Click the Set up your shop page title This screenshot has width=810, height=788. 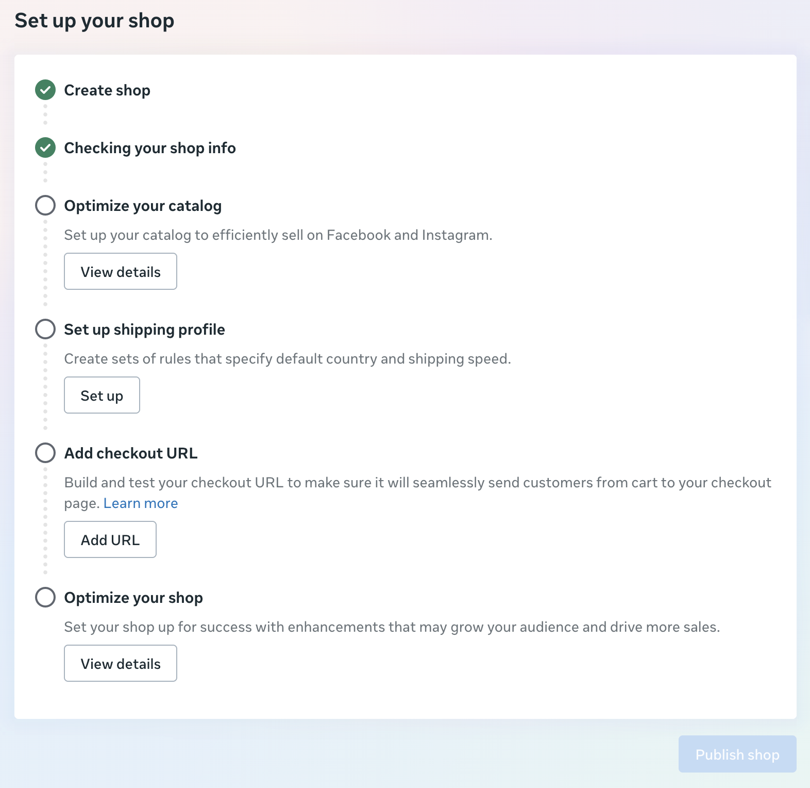click(x=94, y=21)
